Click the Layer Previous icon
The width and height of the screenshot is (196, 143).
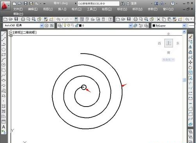point(141,25)
